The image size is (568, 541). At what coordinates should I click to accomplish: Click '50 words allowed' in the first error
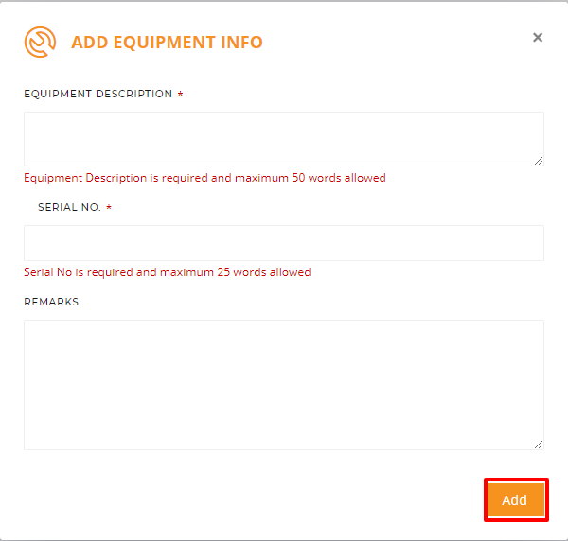coord(339,178)
